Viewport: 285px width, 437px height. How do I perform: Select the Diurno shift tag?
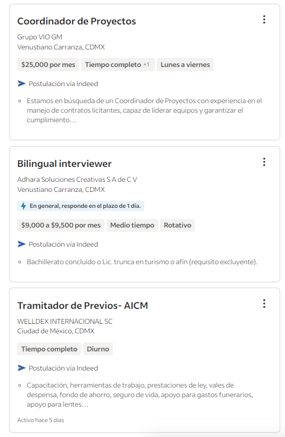(x=98, y=349)
